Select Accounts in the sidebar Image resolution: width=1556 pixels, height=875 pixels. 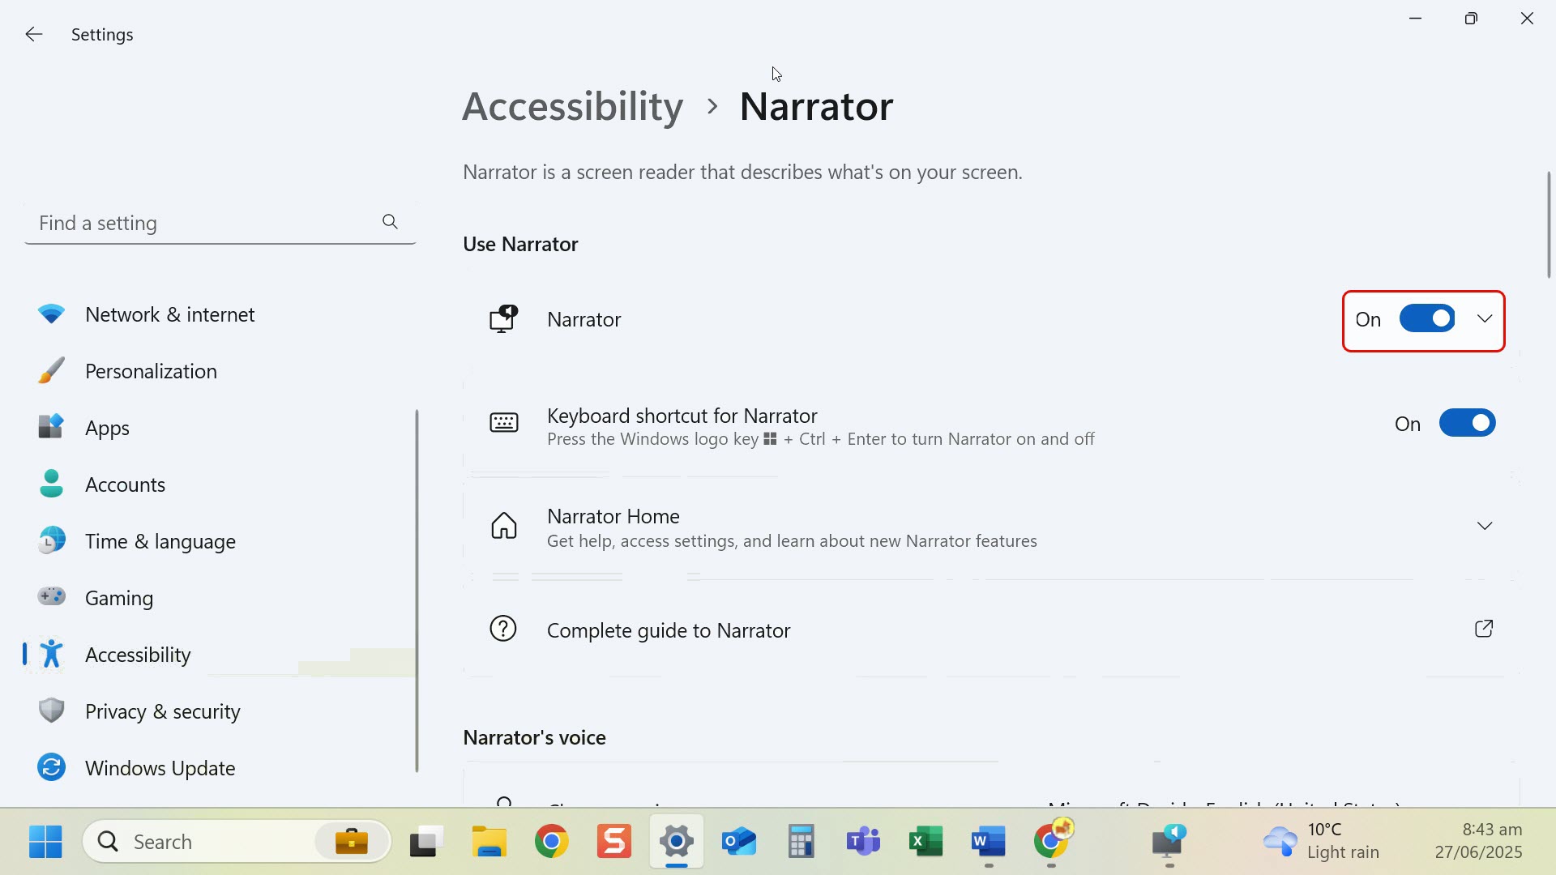(x=219, y=484)
